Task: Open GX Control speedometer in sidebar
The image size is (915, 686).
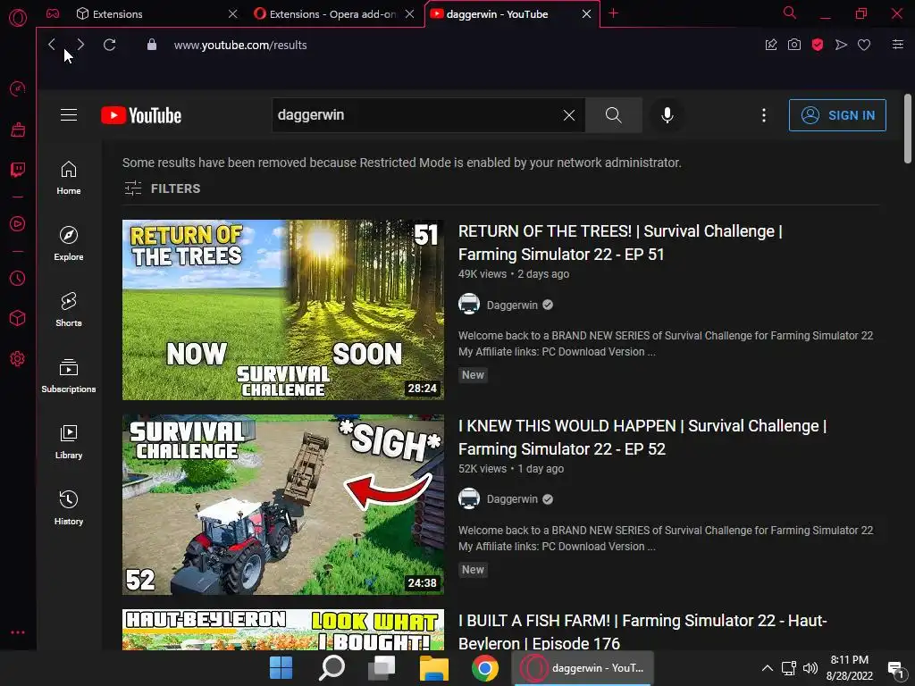Action: click(x=18, y=88)
